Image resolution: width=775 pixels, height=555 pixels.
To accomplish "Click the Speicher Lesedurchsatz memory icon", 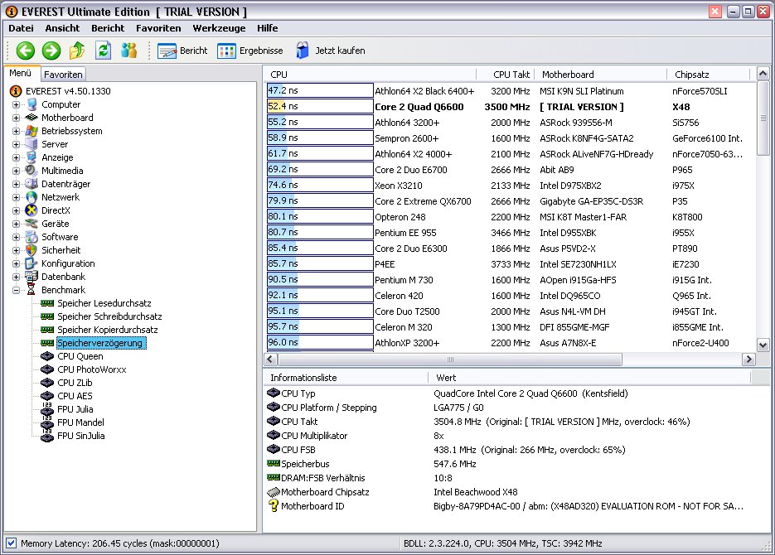I will point(47,303).
